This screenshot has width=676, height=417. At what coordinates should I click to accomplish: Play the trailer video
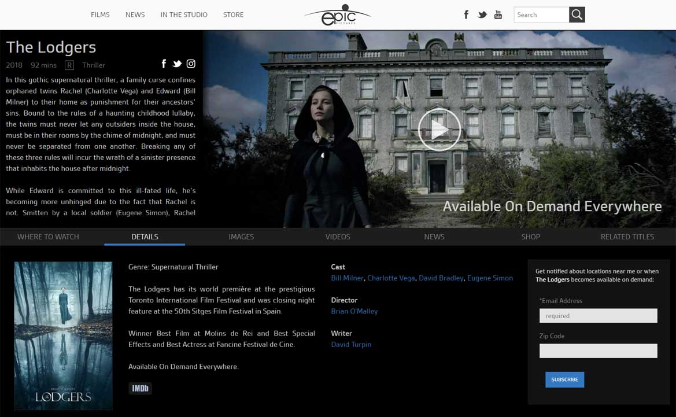[x=439, y=130]
